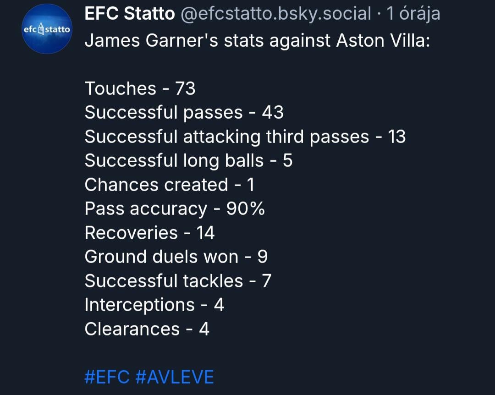Click the "Interceptions - 4" line
Screen dimensions: 495x395
154,305
